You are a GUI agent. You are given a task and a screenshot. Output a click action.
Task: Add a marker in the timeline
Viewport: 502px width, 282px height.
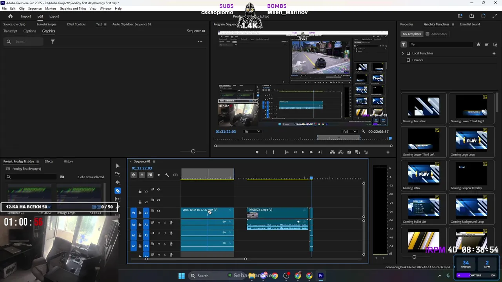click(158, 175)
